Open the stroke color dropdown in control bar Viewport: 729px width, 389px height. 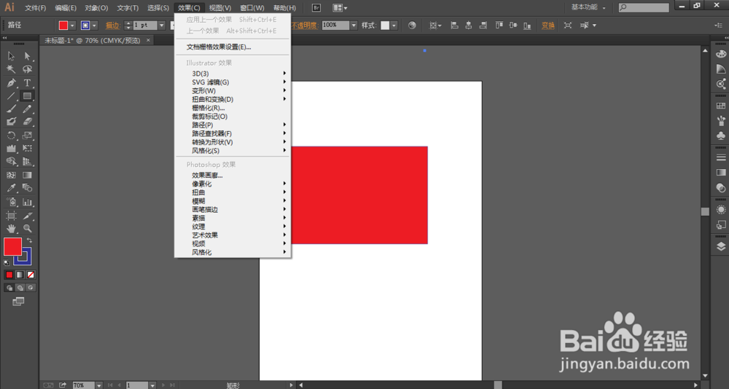coord(94,25)
